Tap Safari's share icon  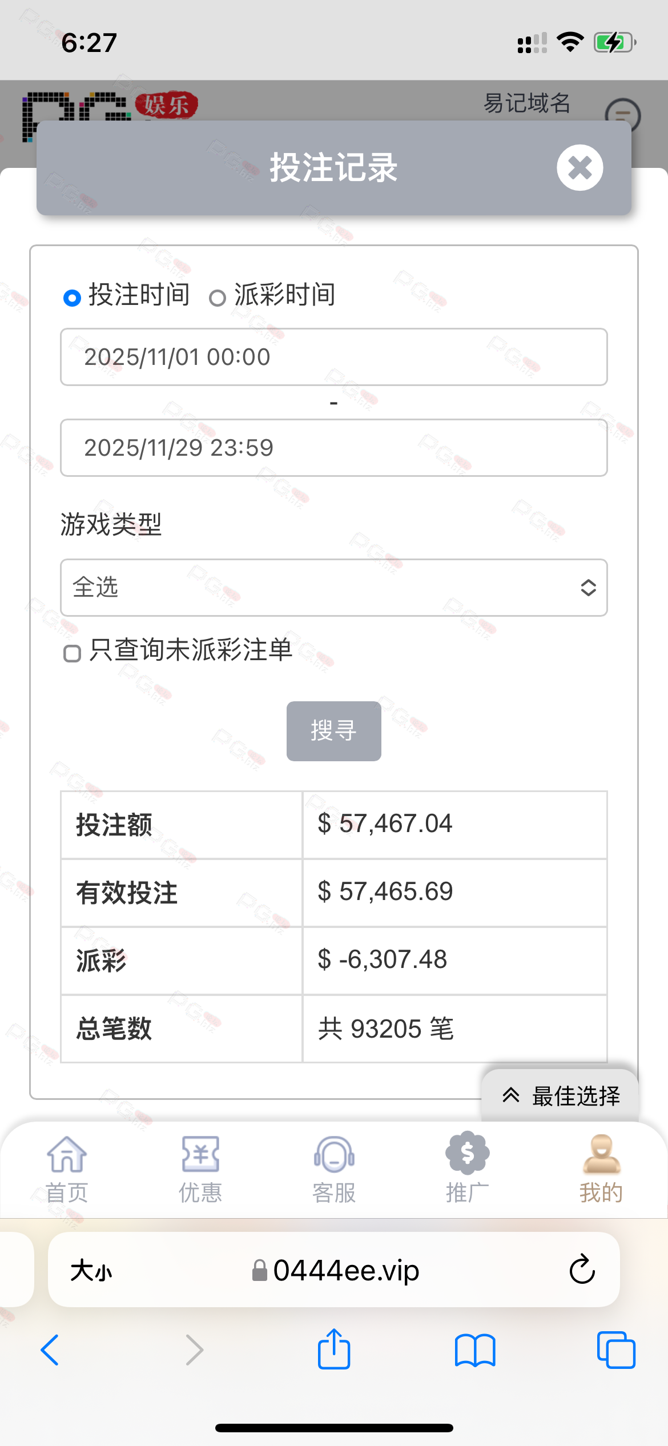coord(333,1349)
